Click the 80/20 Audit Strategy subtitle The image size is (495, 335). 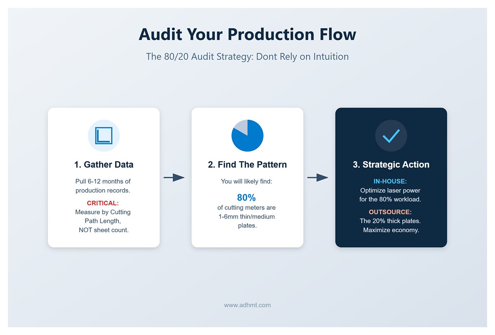click(247, 56)
